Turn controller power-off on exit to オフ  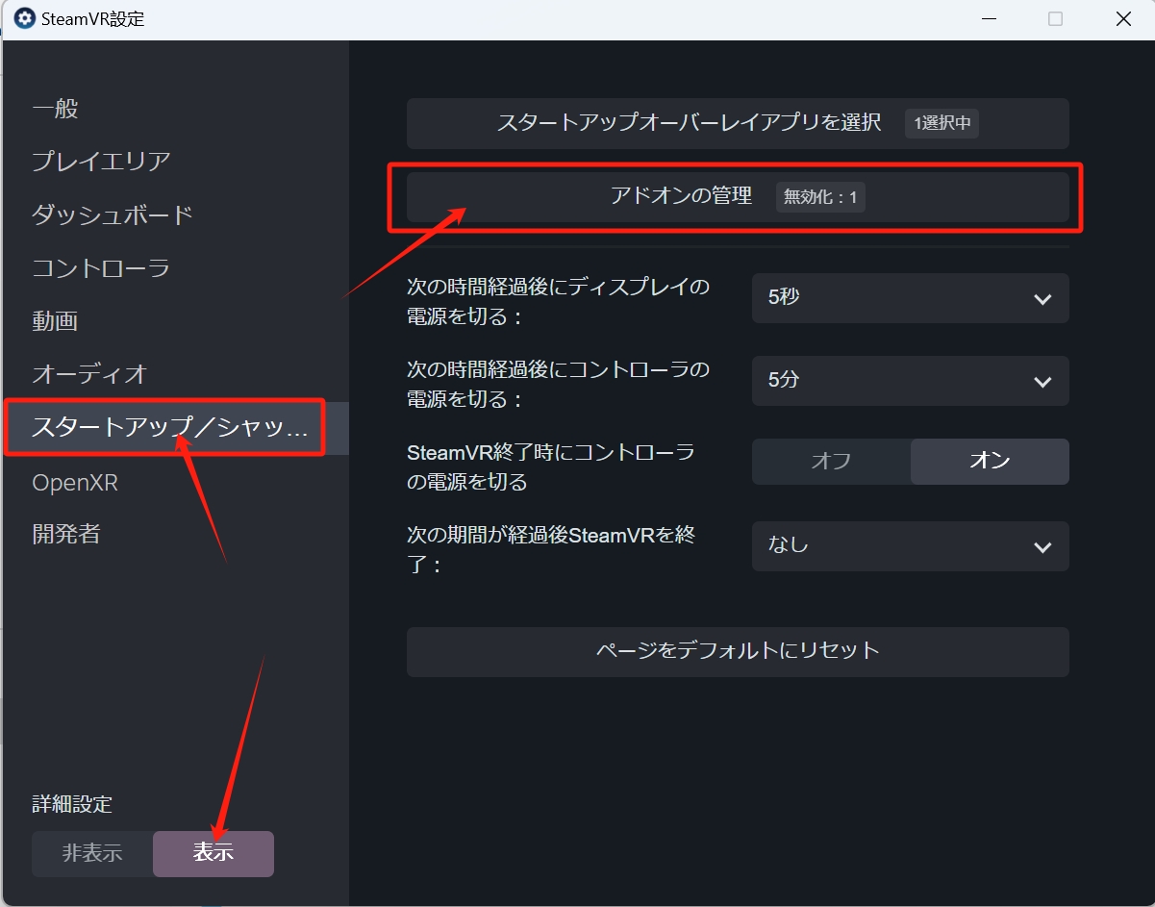click(831, 462)
